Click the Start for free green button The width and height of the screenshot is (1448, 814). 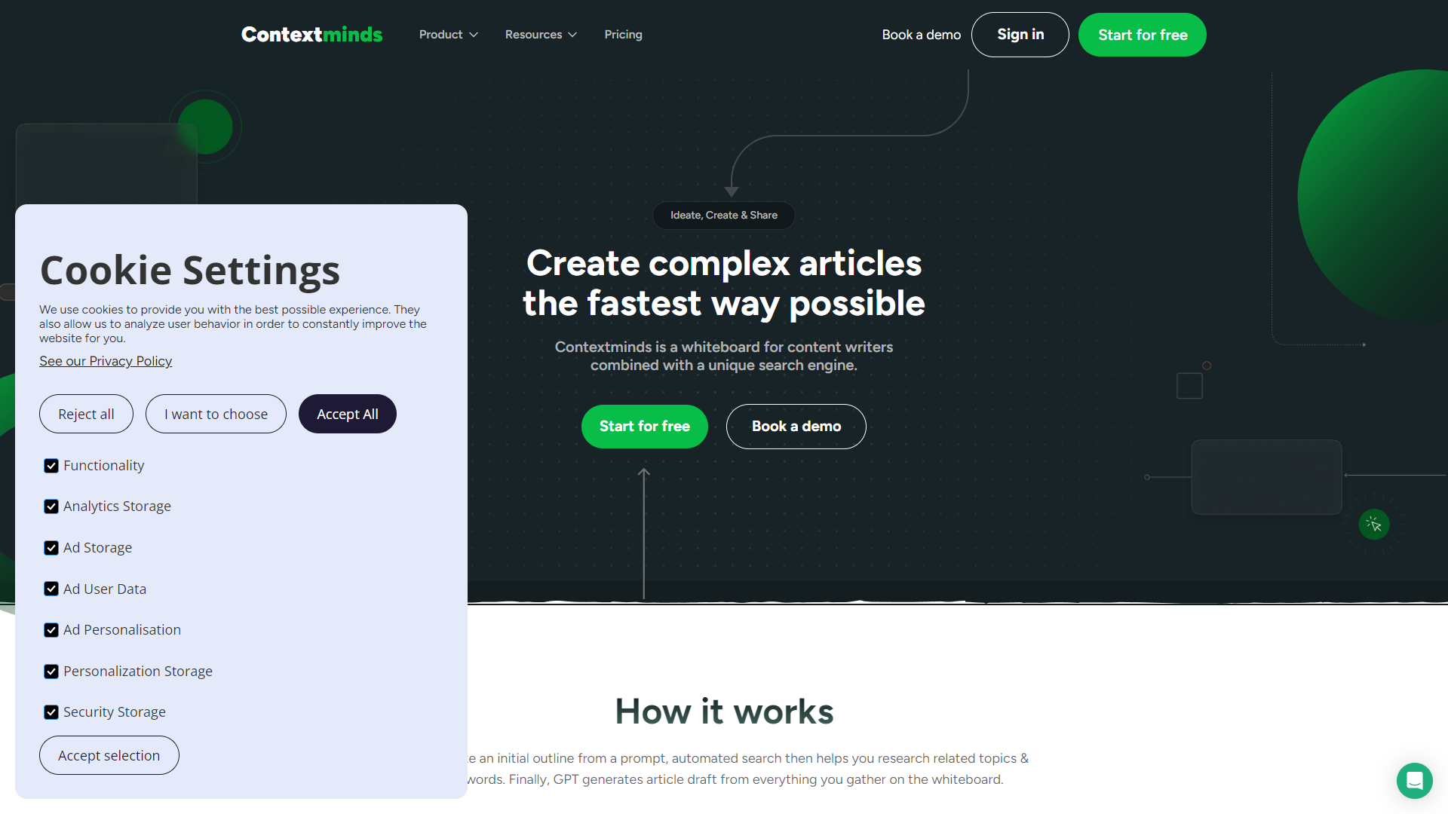tap(643, 427)
